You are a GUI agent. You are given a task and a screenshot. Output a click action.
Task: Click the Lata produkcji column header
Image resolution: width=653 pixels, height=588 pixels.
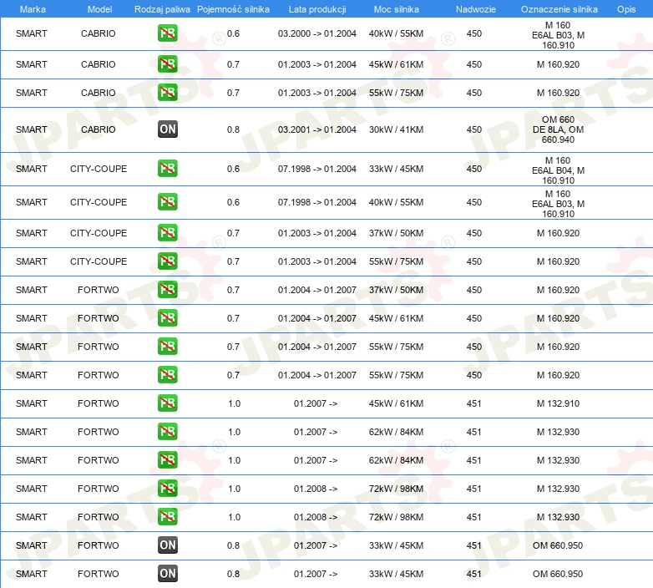coord(316,8)
